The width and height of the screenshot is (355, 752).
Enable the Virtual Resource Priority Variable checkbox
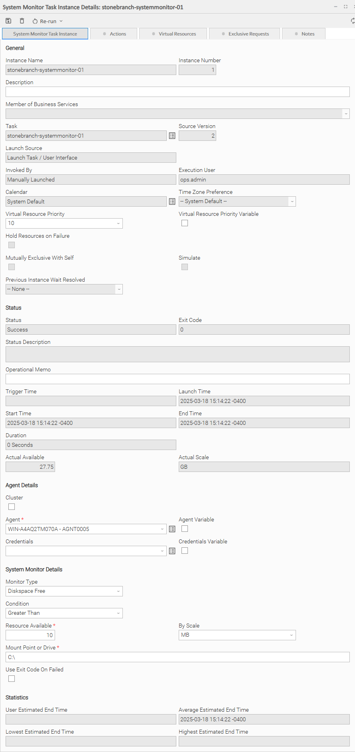click(x=185, y=223)
